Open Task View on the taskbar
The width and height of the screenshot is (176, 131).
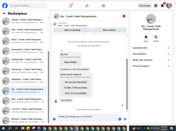click(17, 128)
